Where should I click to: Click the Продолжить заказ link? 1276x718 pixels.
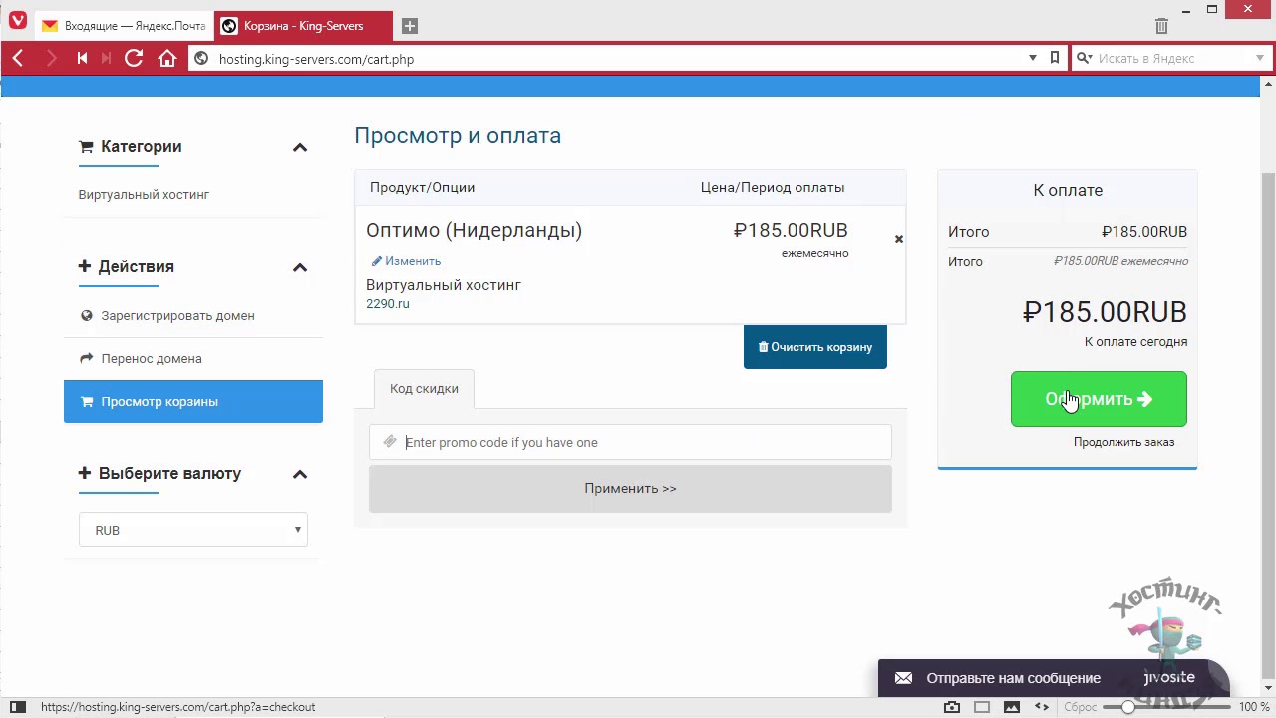click(x=1123, y=442)
